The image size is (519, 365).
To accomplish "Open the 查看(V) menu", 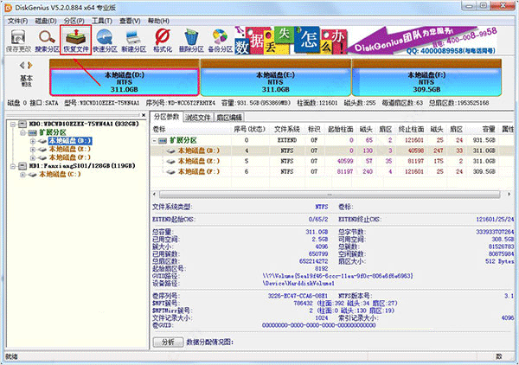I will tap(130, 21).
